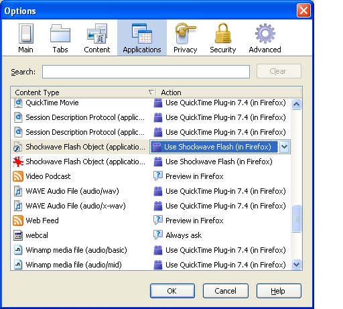Click the Web Feed orange RSS icon

tap(18, 221)
